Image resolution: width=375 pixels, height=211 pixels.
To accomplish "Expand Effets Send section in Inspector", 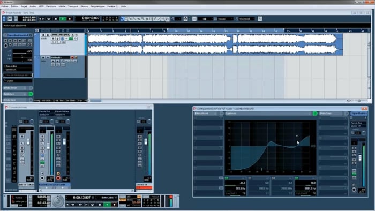I will click(x=15, y=100).
